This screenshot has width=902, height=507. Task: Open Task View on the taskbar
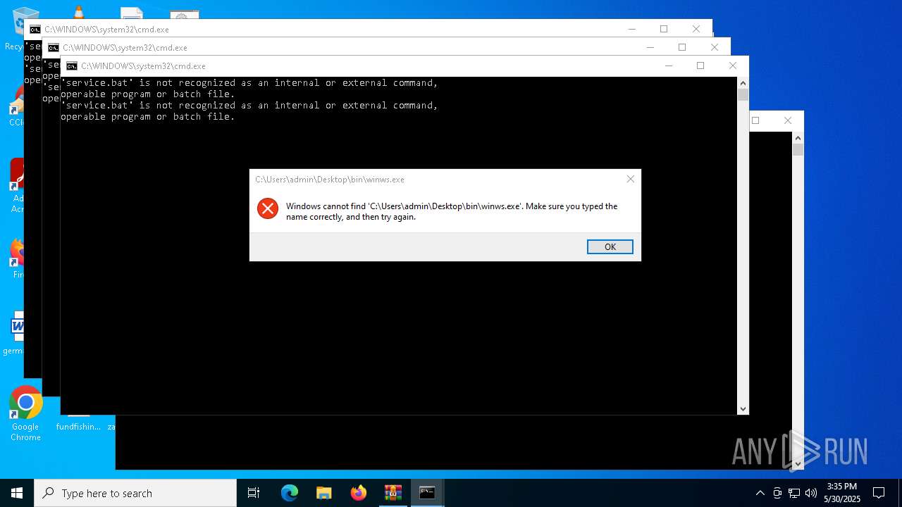254,493
